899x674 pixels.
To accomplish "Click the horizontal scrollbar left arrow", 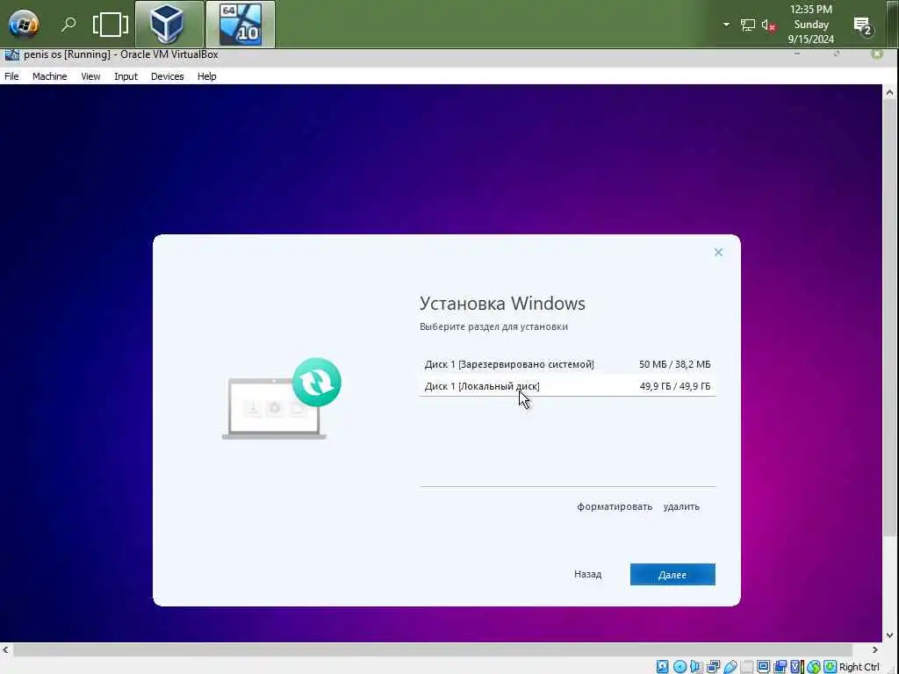I will tap(6, 649).
